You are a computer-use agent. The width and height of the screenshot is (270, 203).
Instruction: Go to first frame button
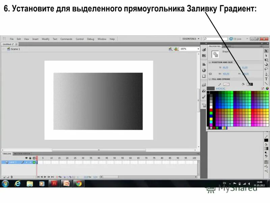click(38, 177)
